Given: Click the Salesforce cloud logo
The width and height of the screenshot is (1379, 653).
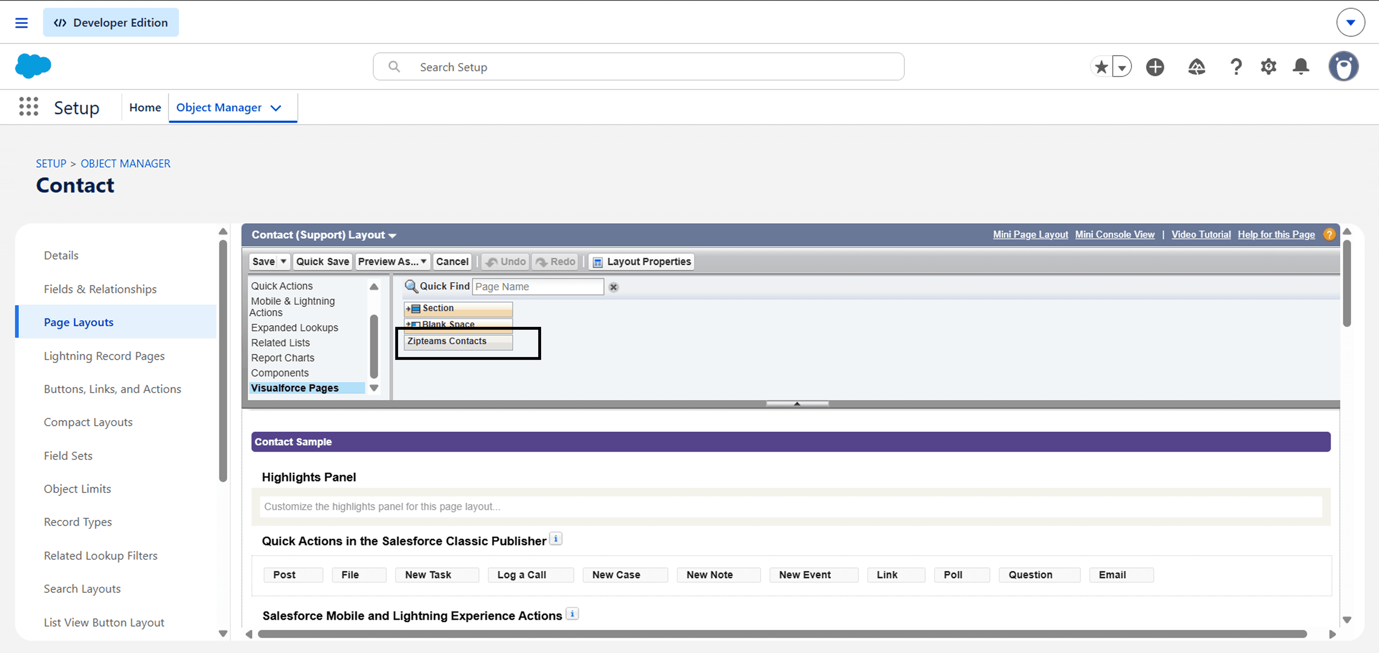Looking at the screenshot, I should 33,66.
